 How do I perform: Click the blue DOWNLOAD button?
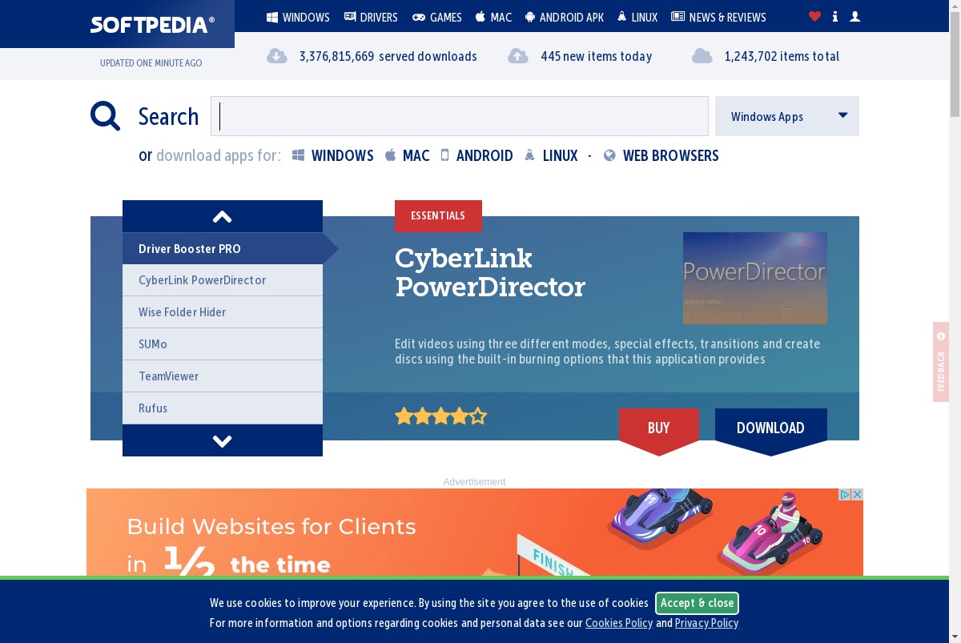point(771,431)
